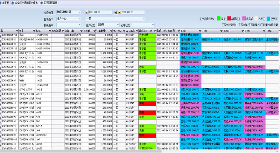Click the red 超期完工 legend swatch
280x153 pixels.
point(229,19)
